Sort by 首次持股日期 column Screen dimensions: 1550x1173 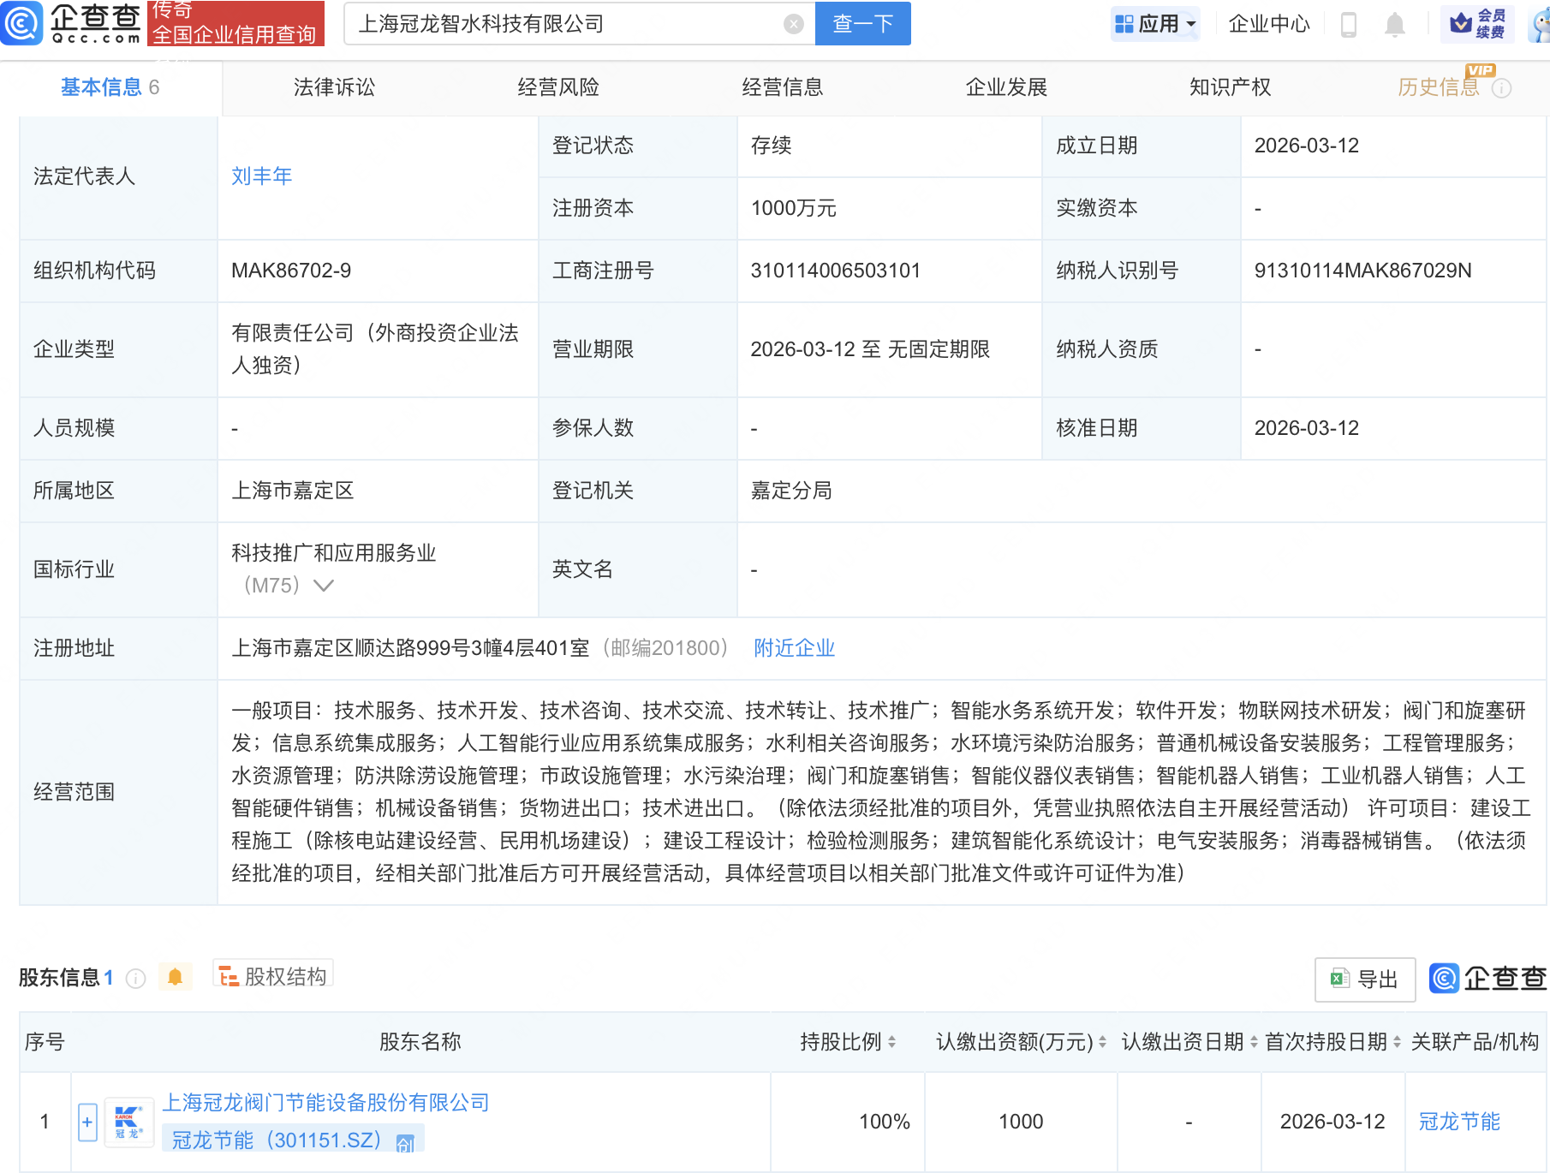(x=1397, y=1042)
